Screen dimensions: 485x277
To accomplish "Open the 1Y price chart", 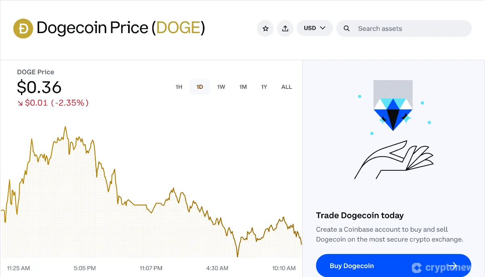I will click(x=264, y=86).
